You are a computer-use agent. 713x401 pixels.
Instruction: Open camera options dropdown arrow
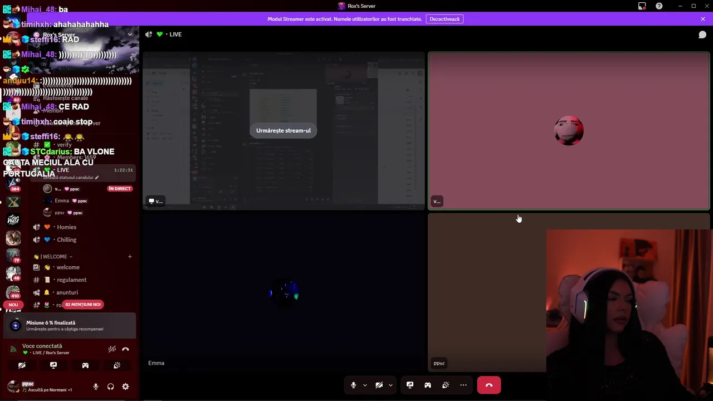(x=390, y=385)
